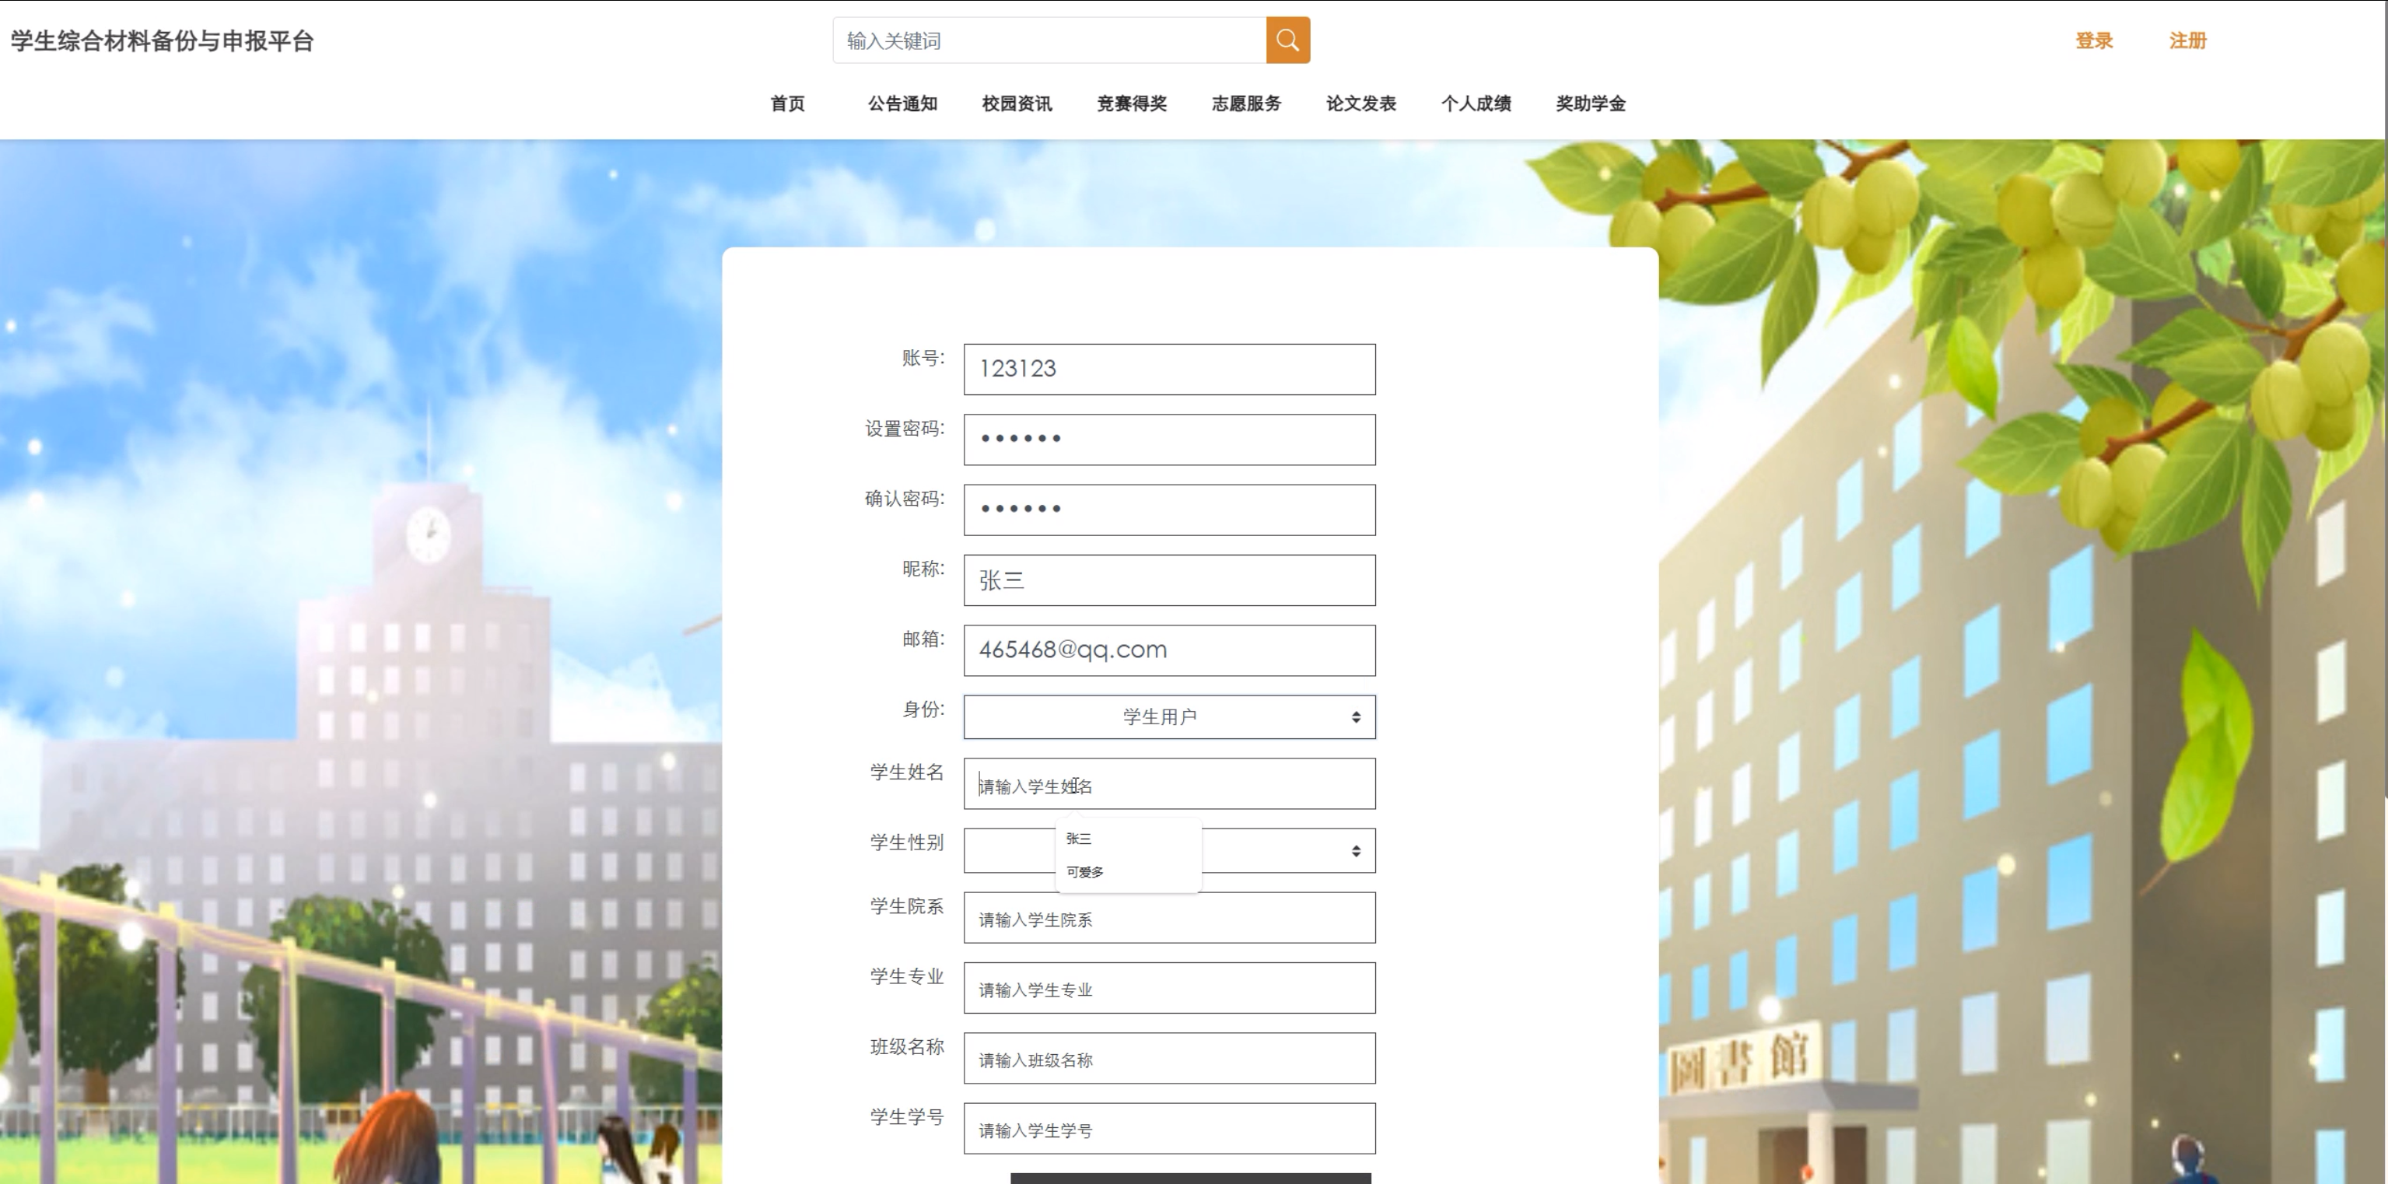The height and width of the screenshot is (1184, 2388).
Task: Go to 公告通知 menu item
Action: point(902,103)
